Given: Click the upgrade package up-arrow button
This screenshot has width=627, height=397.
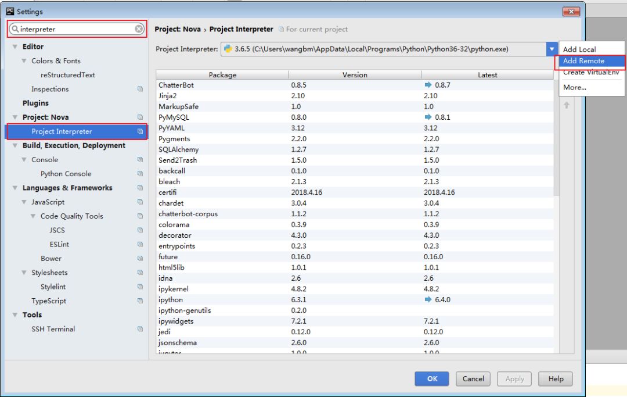Looking at the screenshot, I should click(x=567, y=105).
